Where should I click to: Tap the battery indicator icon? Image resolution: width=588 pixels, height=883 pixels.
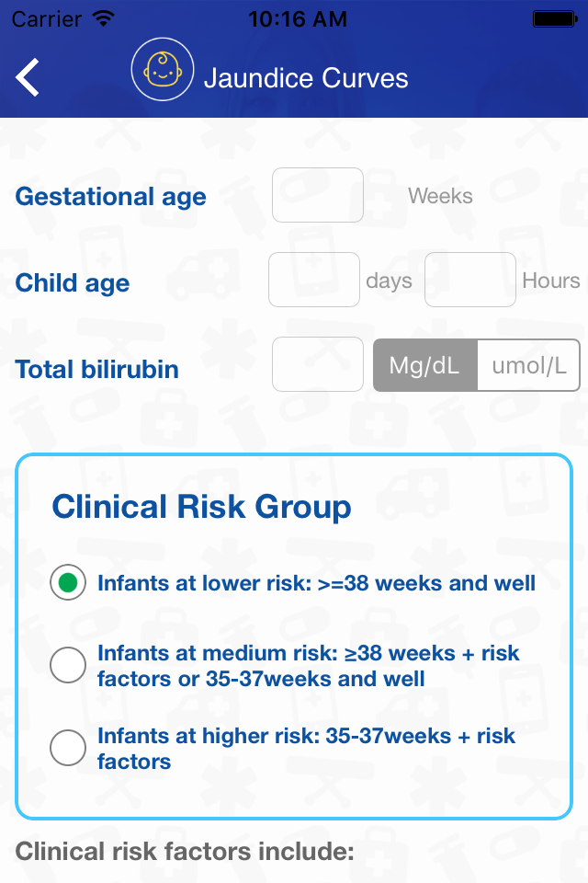(x=555, y=19)
